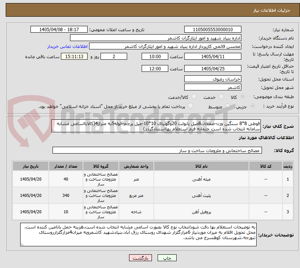Click the گروه کالا table column header
This screenshot has height=268, width=300.
pos(101,166)
